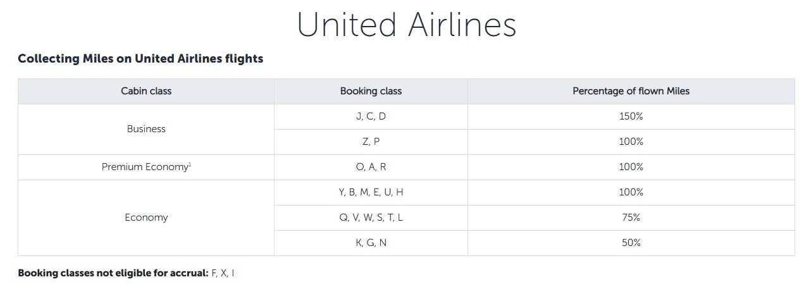Screen dimensions: 811x289
Task: Click the J, C, D booking class cell
Action: (x=371, y=116)
